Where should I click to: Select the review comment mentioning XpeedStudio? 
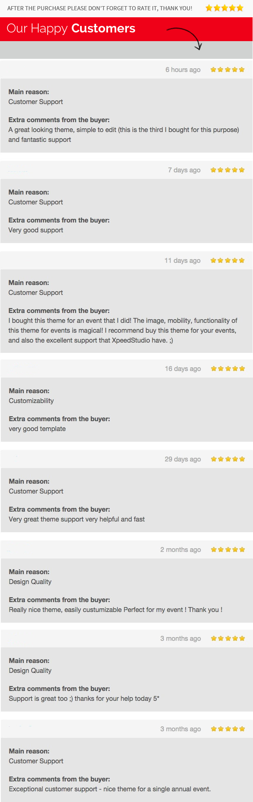pos(123,330)
